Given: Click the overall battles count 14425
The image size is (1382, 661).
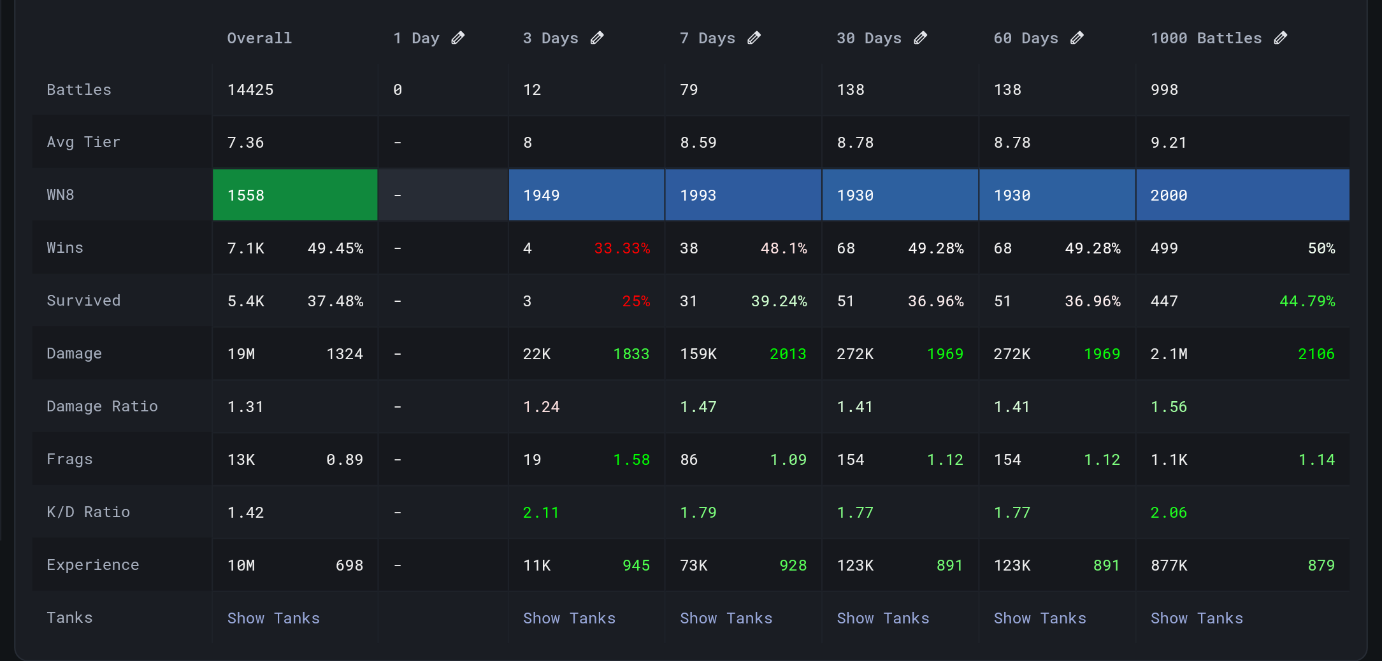Looking at the screenshot, I should click(x=250, y=90).
